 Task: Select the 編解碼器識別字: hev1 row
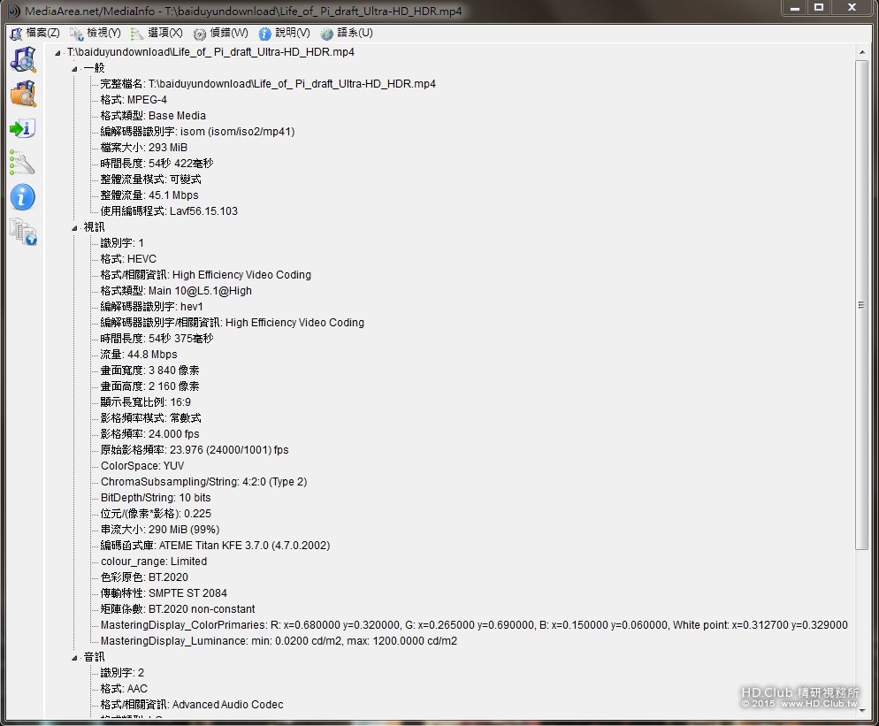tap(151, 307)
